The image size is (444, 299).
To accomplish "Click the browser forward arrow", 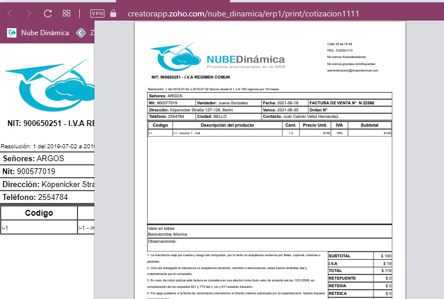I will tap(29, 13).
